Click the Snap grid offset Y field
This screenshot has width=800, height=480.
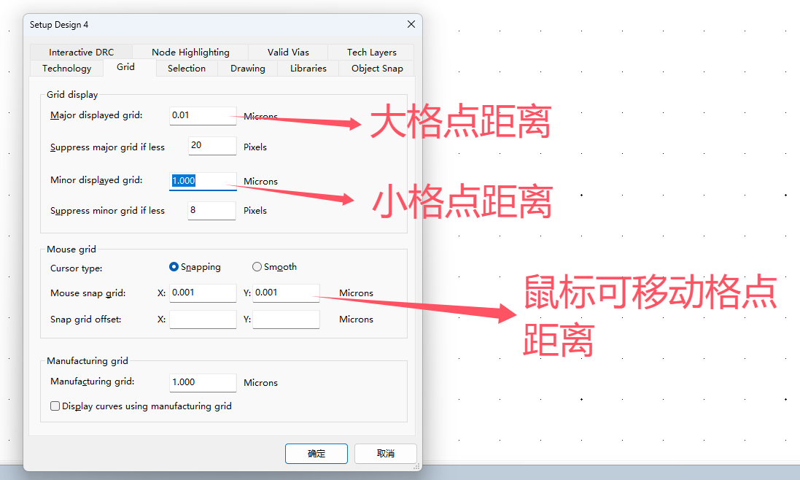point(286,320)
